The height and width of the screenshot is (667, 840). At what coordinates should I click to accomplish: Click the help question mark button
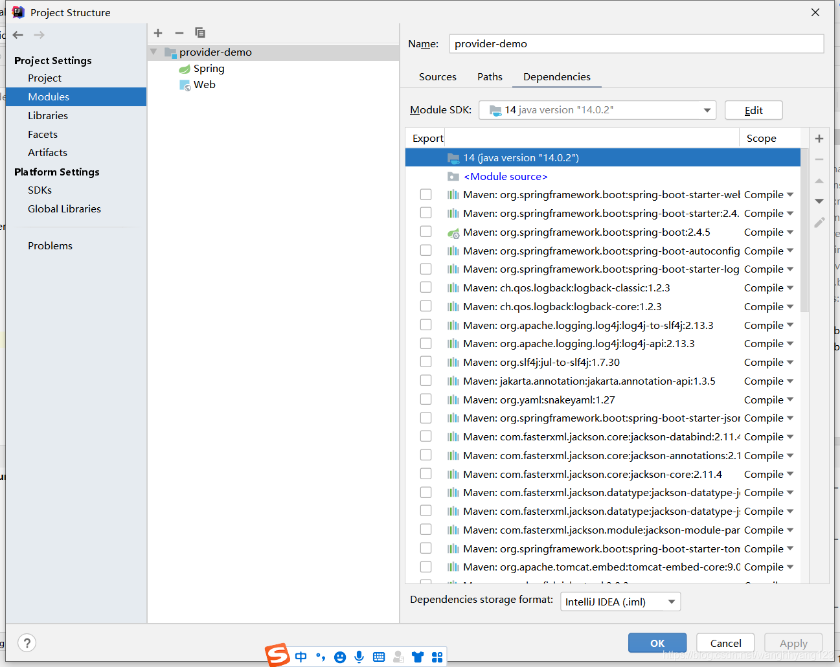[x=27, y=643]
